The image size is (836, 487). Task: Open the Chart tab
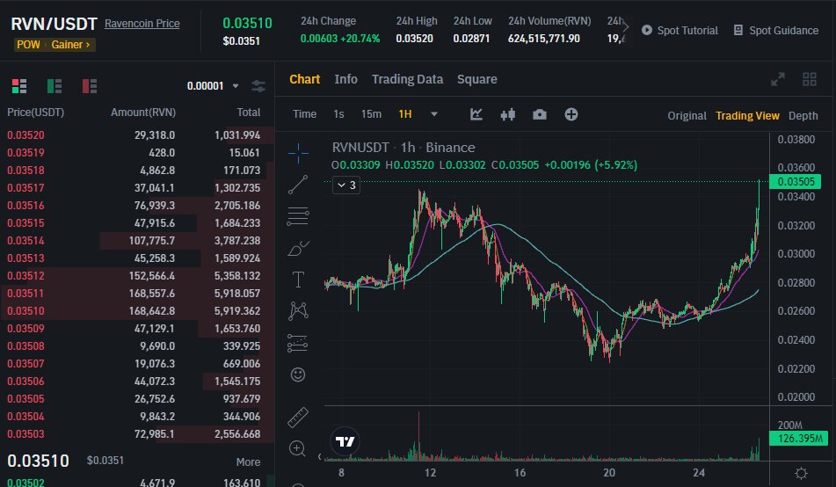click(x=304, y=79)
